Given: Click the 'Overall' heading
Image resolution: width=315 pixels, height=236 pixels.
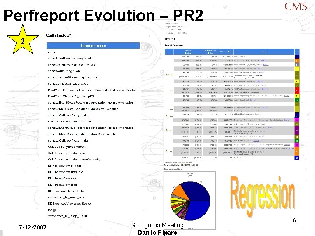Looking at the screenshot, I should [170, 39].
